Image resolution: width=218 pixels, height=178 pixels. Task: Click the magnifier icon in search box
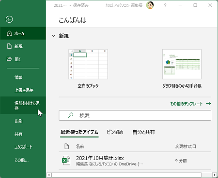pyautogui.click(x=71, y=115)
